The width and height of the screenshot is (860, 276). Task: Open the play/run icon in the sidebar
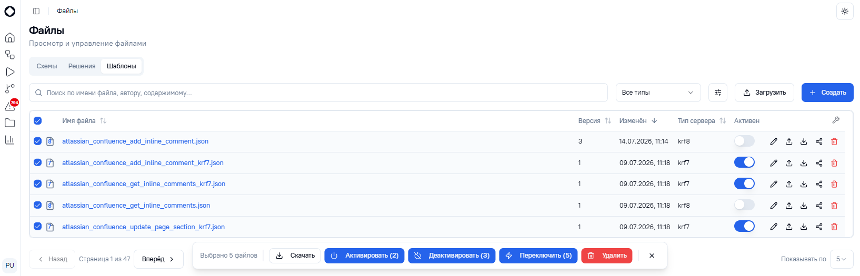click(x=10, y=72)
